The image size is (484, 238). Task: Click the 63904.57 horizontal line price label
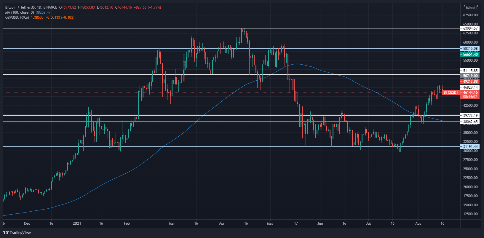pos(470,28)
